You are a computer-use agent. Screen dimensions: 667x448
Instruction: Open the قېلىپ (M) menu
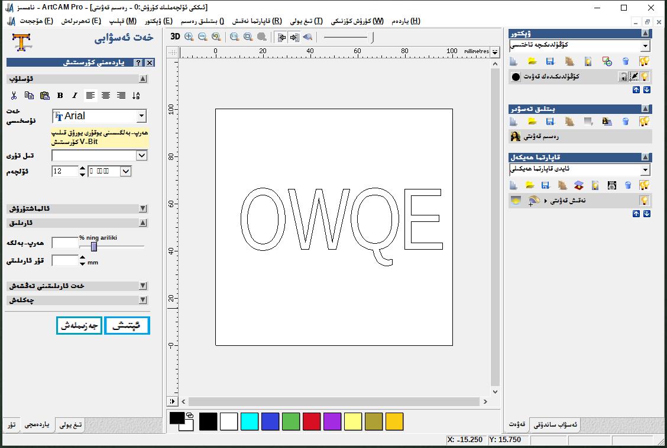tap(122, 21)
